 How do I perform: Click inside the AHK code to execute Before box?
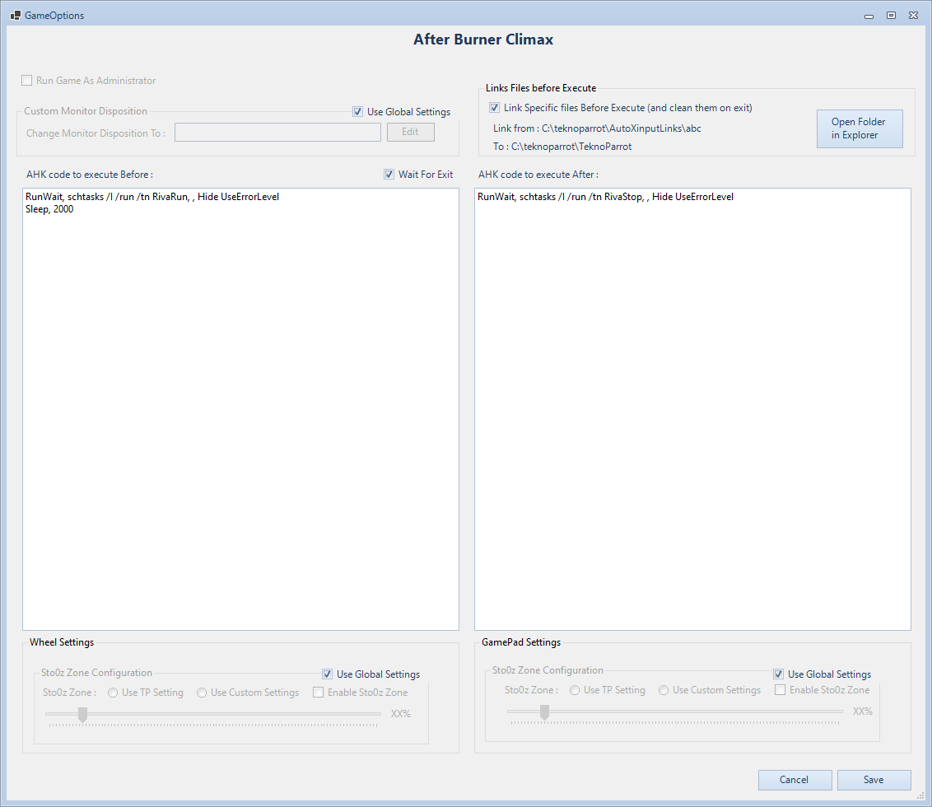click(240, 409)
